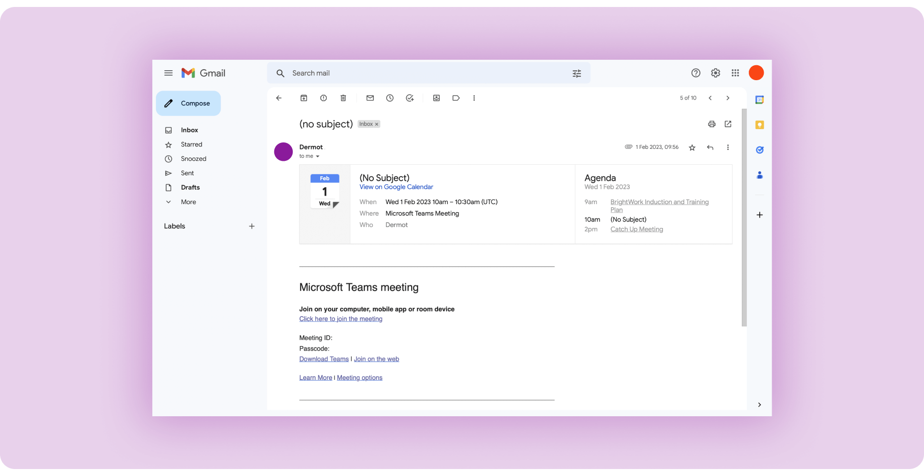Create new label plus icon
The height and width of the screenshot is (476, 924).
[252, 226]
